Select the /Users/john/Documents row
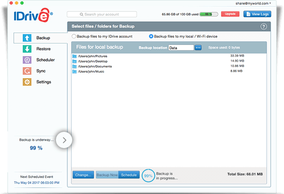Screen dimensions: 284x194 click(169, 67)
